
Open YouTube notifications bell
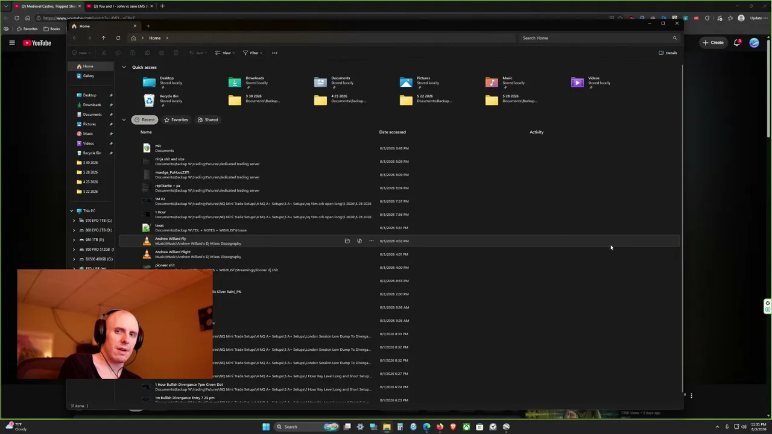(x=737, y=43)
